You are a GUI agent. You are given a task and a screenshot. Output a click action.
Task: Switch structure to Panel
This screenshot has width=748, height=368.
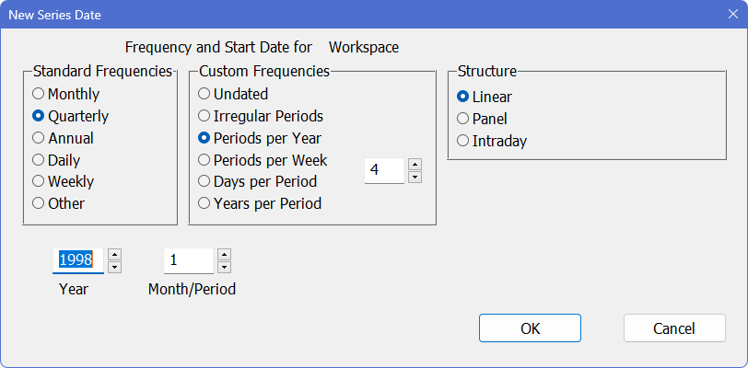coord(463,119)
